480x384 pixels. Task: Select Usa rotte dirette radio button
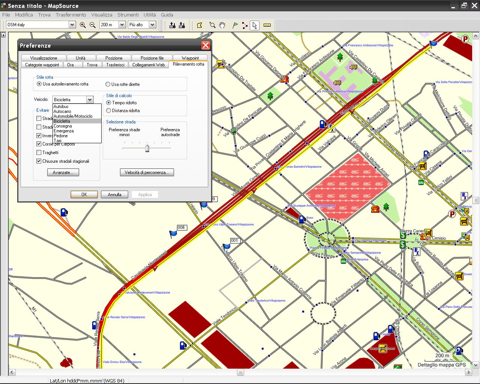[x=108, y=84]
